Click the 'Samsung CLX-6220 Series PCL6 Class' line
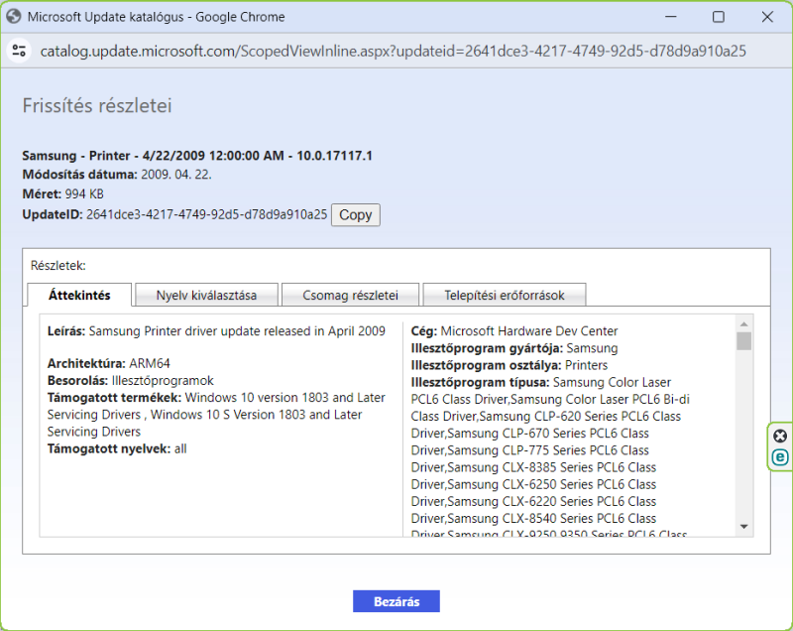Viewport: 793px width, 631px height. coord(533,501)
